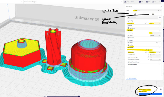Image resolution: width=164 pixels, height=97 pixels.
Task: Click the reset arrow for Layer Height
Action: click(148, 23)
